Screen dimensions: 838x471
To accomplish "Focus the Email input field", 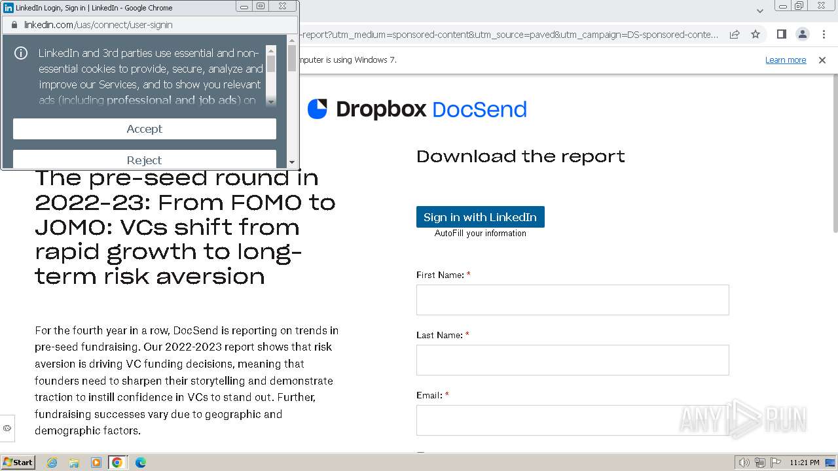I will tap(573, 420).
